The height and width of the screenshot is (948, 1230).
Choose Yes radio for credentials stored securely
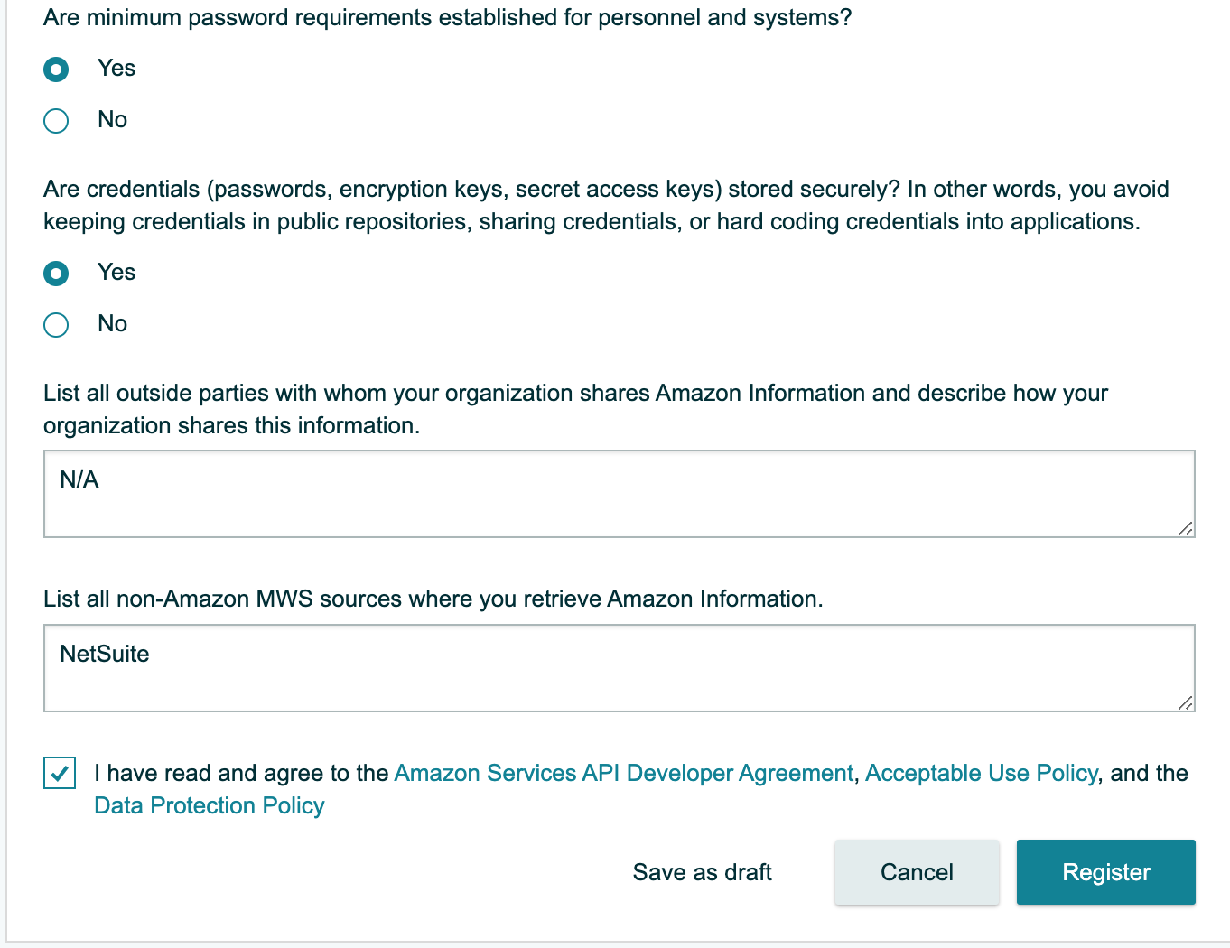click(56, 274)
